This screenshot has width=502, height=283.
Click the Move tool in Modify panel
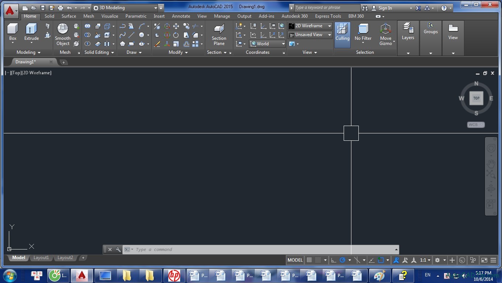tap(176, 26)
